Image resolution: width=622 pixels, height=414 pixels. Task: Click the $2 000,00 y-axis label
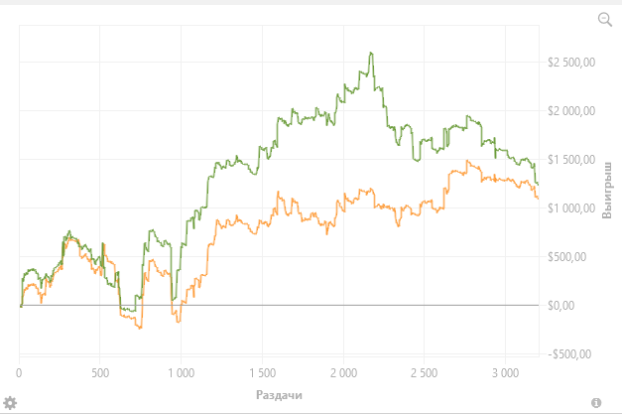pyautogui.click(x=570, y=111)
